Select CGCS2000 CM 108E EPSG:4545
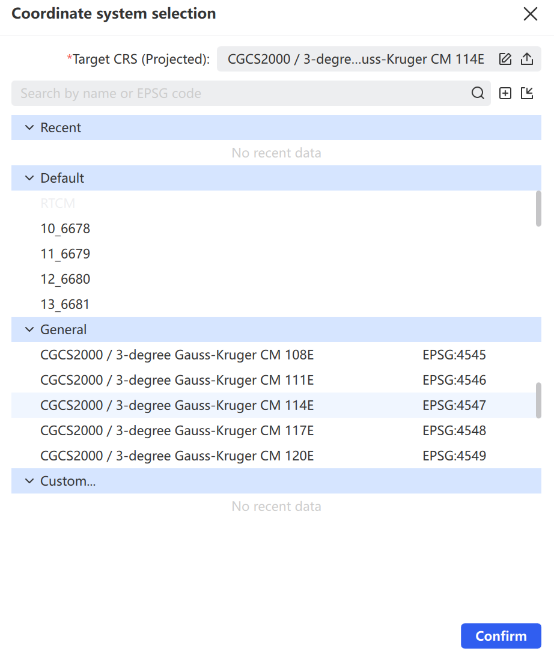 click(273, 355)
